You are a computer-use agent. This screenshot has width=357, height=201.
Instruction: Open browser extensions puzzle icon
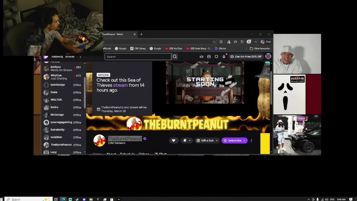[221, 42]
